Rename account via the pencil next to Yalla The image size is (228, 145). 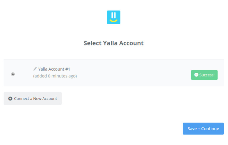pos(35,69)
